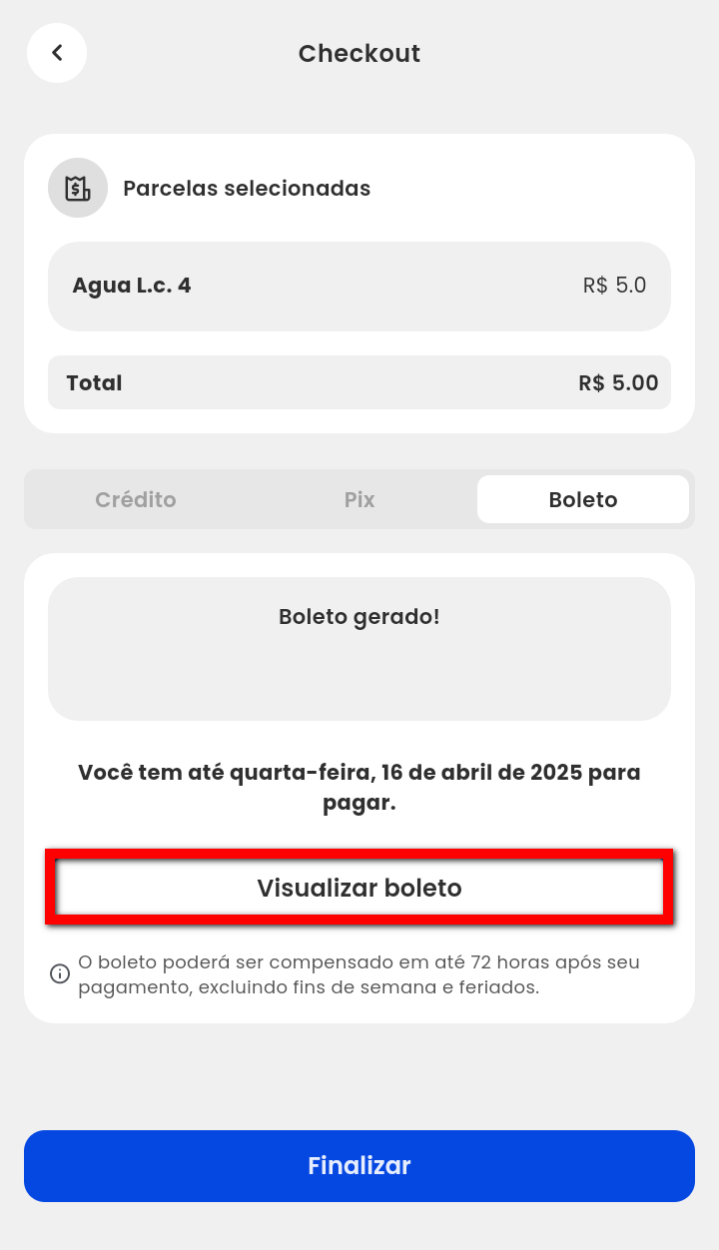Switch to the Crédito payment tab

coord(136,499)
